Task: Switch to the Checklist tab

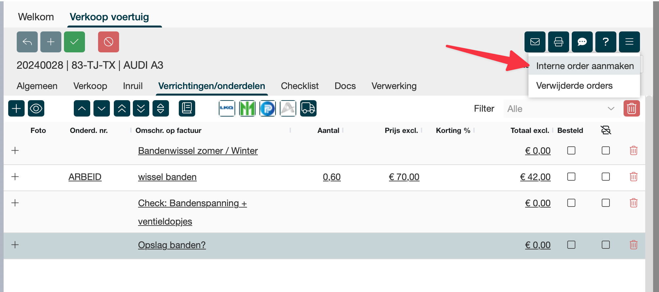Action: [299, 86]
